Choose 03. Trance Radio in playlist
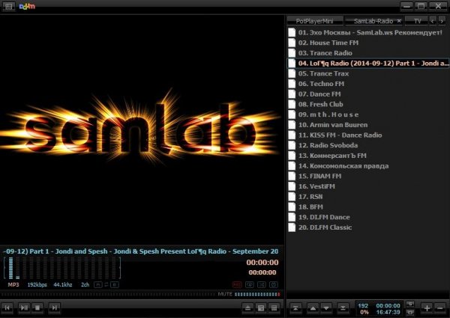Screen dimensions: 450x318 pos(368,53)
